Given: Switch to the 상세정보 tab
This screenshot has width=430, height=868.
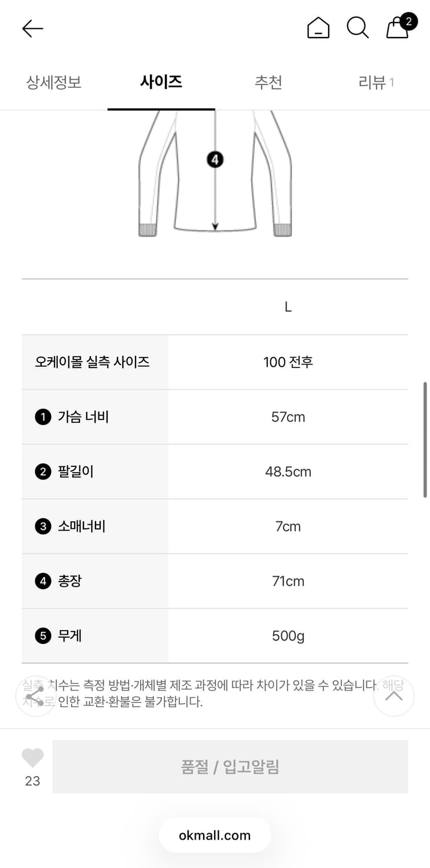Looking at the screenshot, I should pos(54,82).
